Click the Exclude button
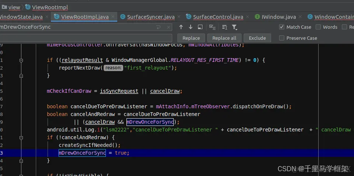The width and height of the screenshot is (354, 176). 257,38
